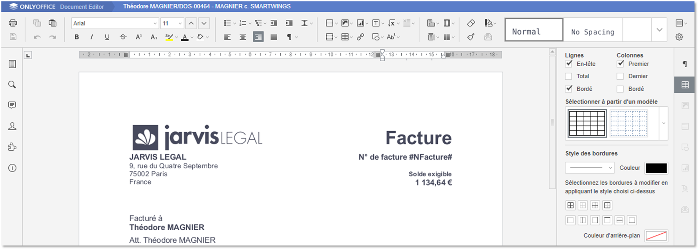Open the font size dropdown
This screenshot has width=699, height=250.
click(x=180, y=23)
